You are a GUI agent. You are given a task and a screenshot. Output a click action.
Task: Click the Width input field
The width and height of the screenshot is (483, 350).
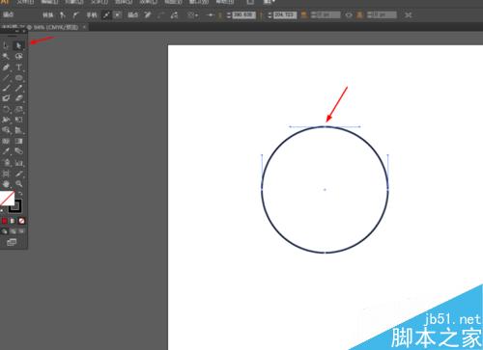(328, 15)
